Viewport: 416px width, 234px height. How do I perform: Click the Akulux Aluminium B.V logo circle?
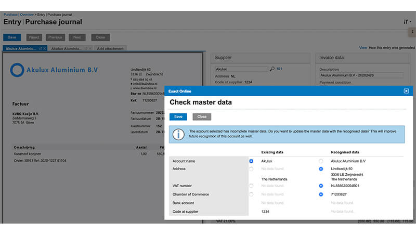click(x=17, y=70)
